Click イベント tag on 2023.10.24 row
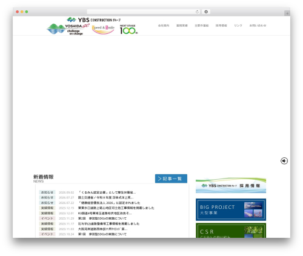The width and height of the screenshot is (303, 256). (47, 234)
